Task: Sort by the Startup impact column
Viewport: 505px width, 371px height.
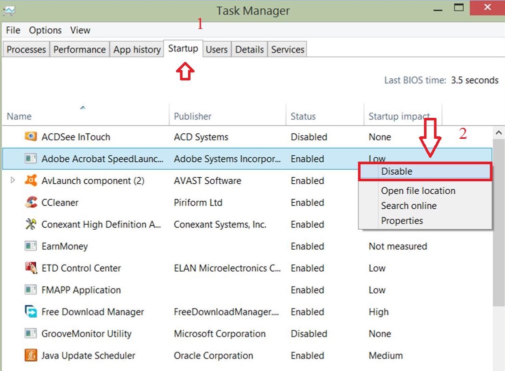Action: tap(398, 116)
